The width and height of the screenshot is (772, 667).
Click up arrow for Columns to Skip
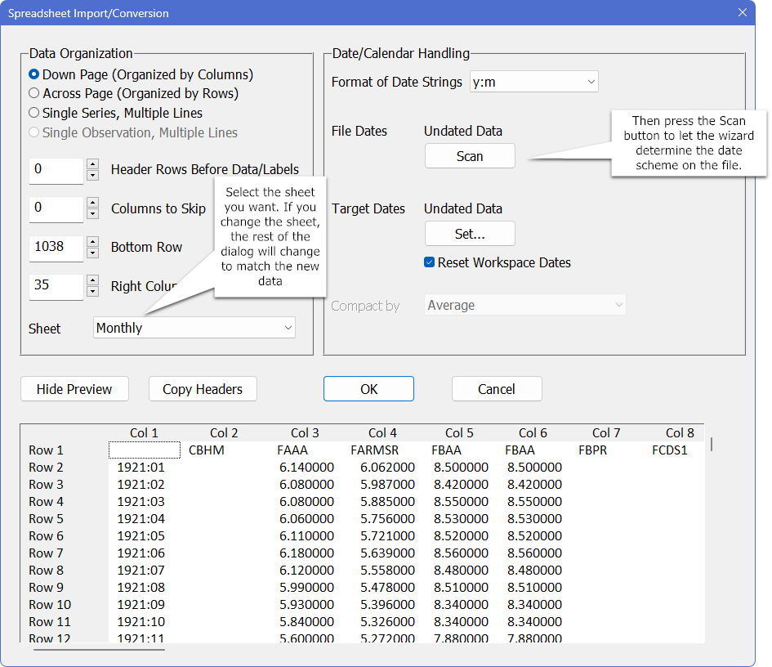(92, 203)
